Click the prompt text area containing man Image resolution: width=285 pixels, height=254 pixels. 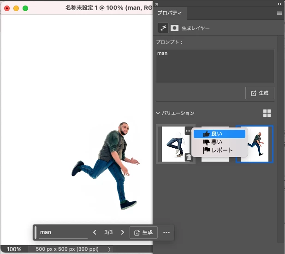[x=215, y=66]
